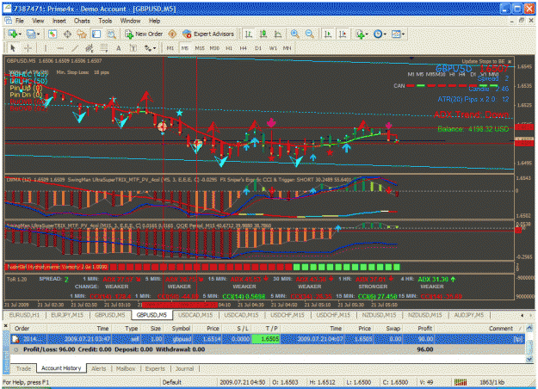Switch timeframe to H4
Screen dimensions: 538x389
(x=244, y=48)
